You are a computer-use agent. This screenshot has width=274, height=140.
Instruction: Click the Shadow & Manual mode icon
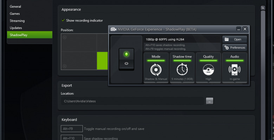(x=156, y=70)
